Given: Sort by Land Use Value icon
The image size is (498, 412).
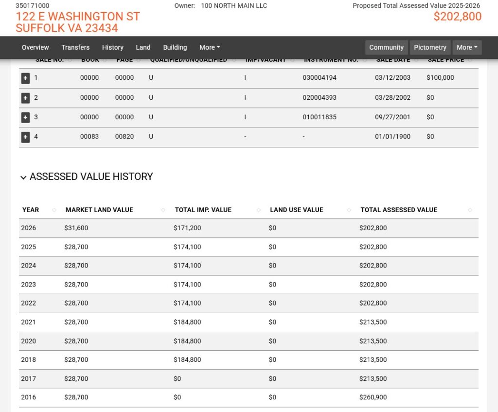Looking at the screenshot, I should tap(349, 210).
